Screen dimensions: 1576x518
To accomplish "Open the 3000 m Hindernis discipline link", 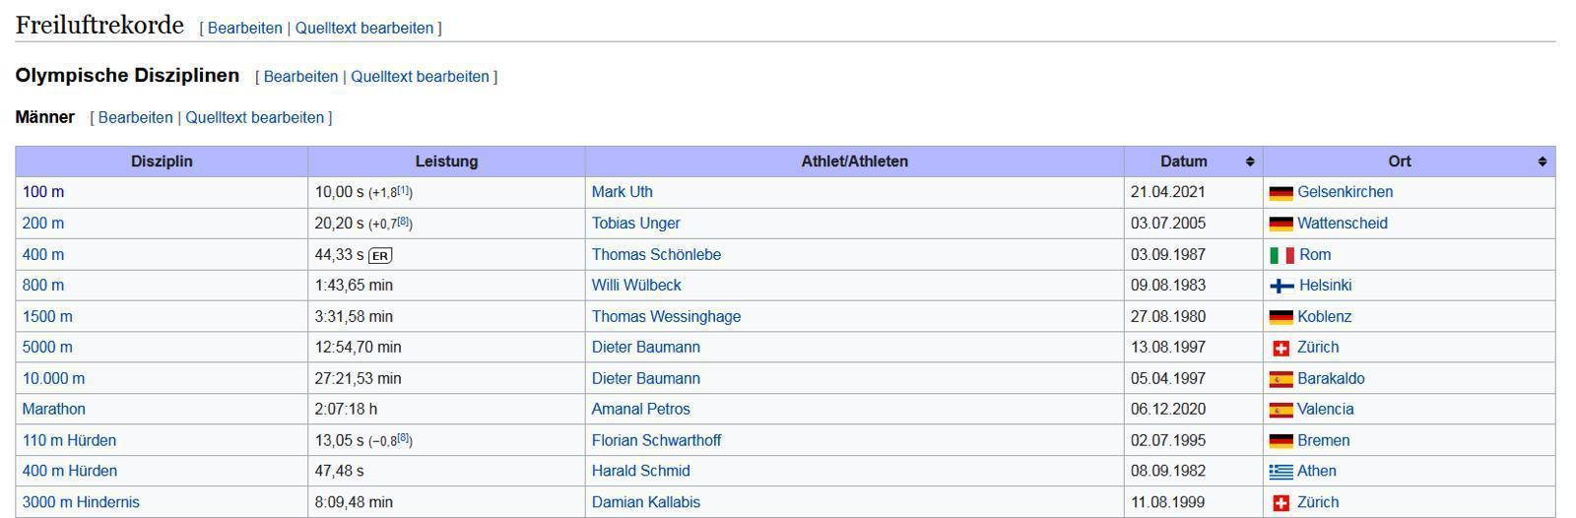I will pyautogui.click(x=81, y=502).
